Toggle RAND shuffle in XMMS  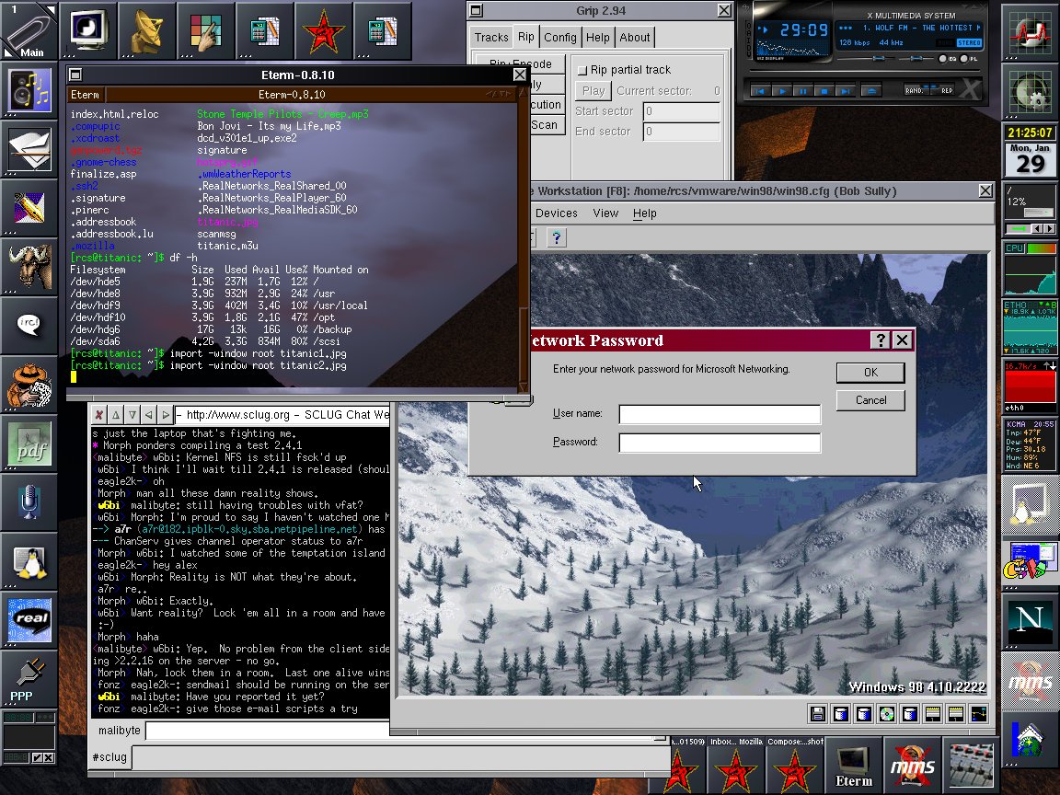click(918, 90)
